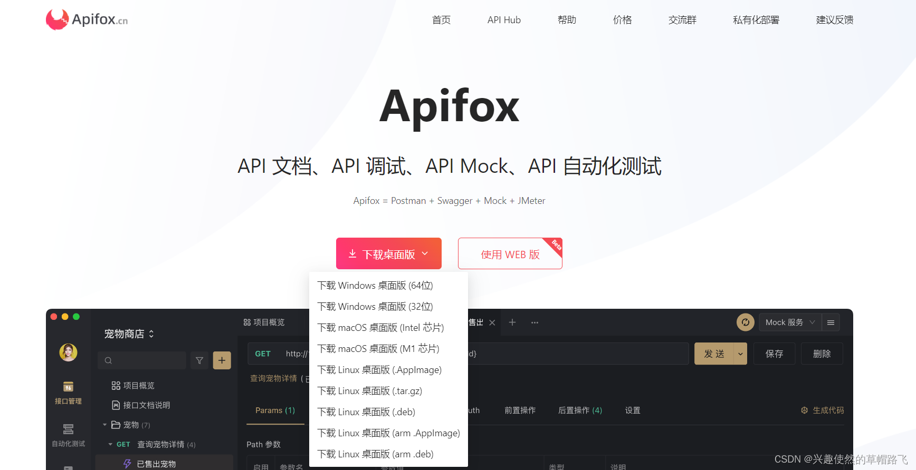Viewport: 916px width, 470px height.
Task: Open 项目概览 in the tree
Action: pos(133,386)
